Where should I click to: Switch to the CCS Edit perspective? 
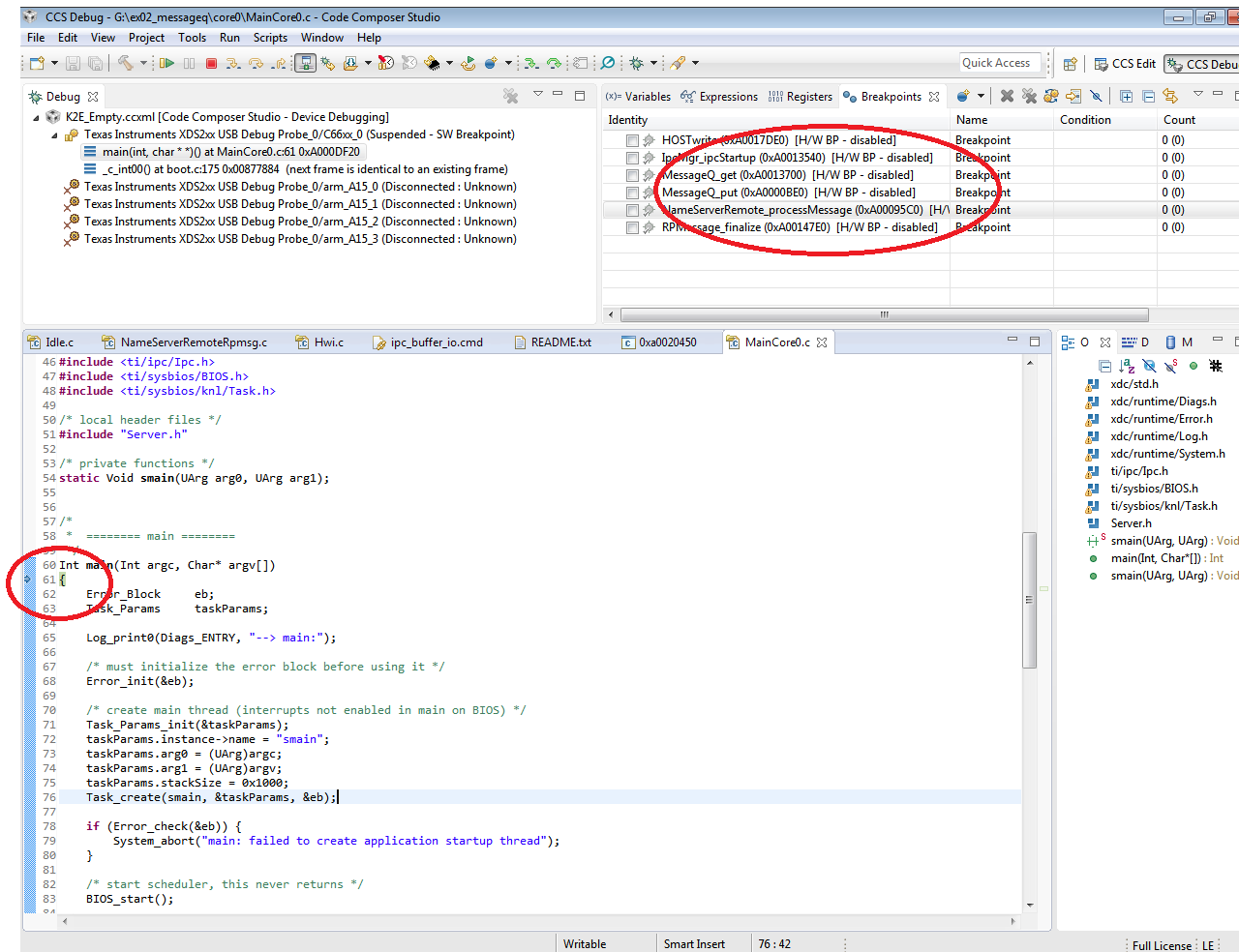(1125, 64)
